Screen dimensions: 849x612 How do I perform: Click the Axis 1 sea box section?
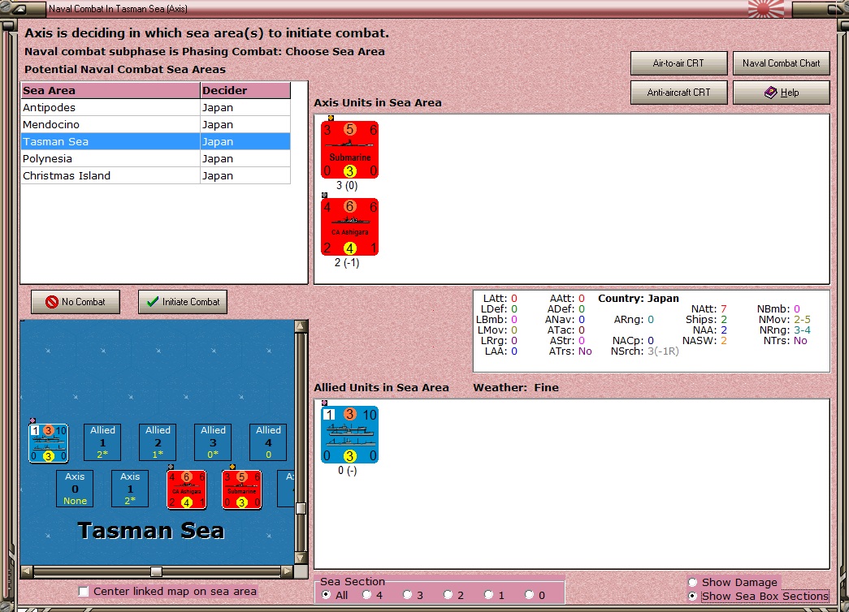point(130,489)
